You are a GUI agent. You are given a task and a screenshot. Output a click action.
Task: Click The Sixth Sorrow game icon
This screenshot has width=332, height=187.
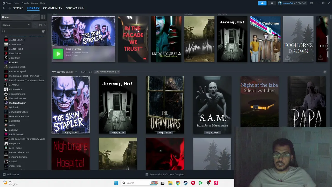(x=6, y=98)
